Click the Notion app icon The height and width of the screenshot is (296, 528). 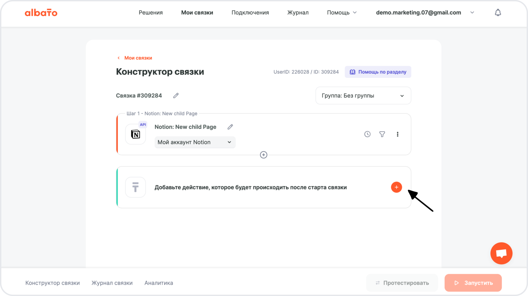pyautogui.click(x=136, y=134)
